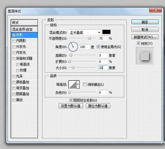Click the style preview thumbnail
165x149 pixels.
(145, 56)
